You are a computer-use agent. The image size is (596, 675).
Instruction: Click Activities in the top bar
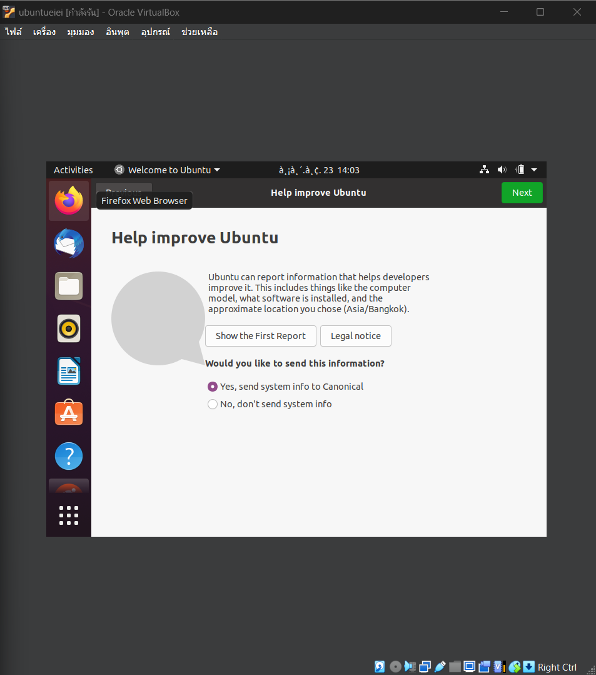tap(73, 170)
